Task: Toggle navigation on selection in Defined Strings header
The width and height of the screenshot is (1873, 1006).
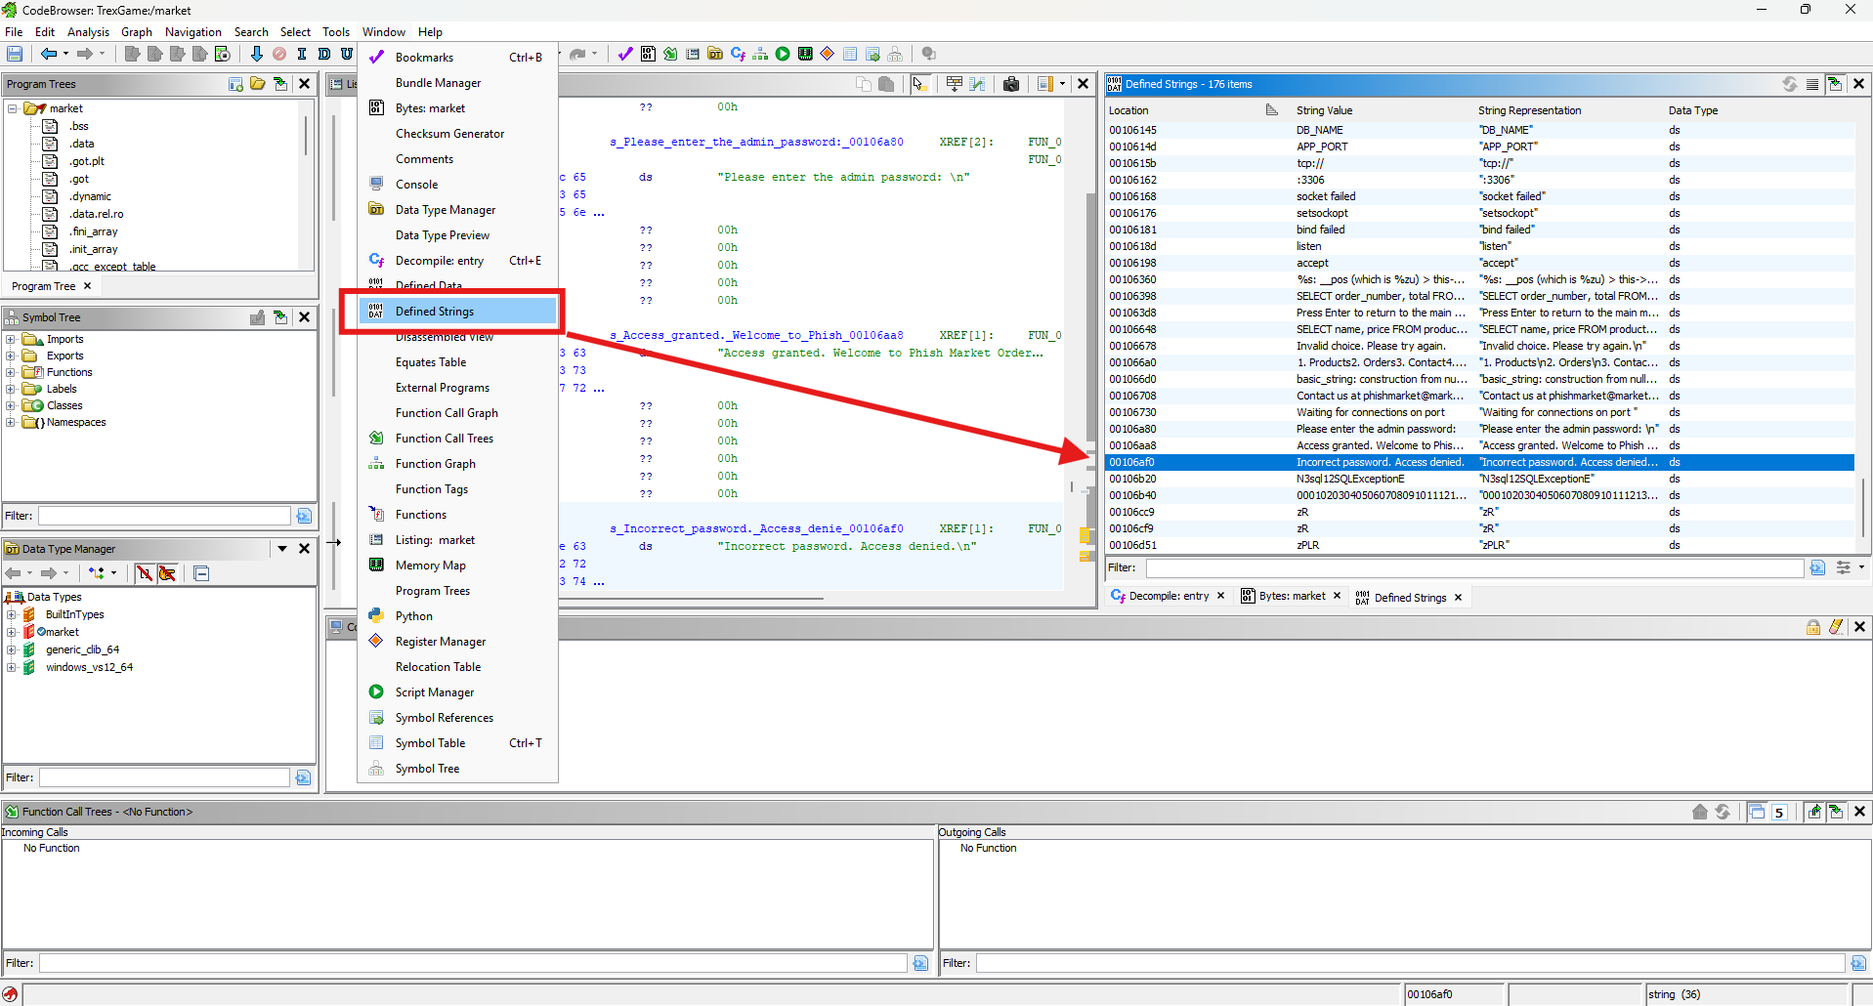Action: click(x=1835, y=84)
